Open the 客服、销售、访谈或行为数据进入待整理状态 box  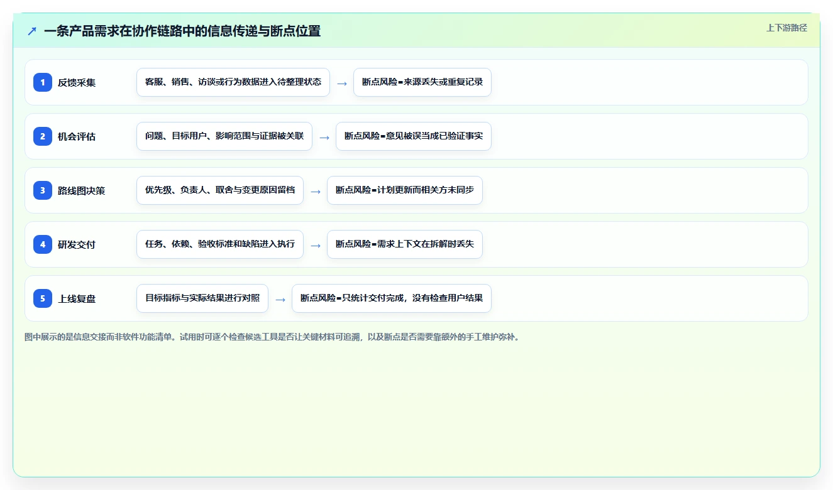pyautogui.click(x=233, y=82)
